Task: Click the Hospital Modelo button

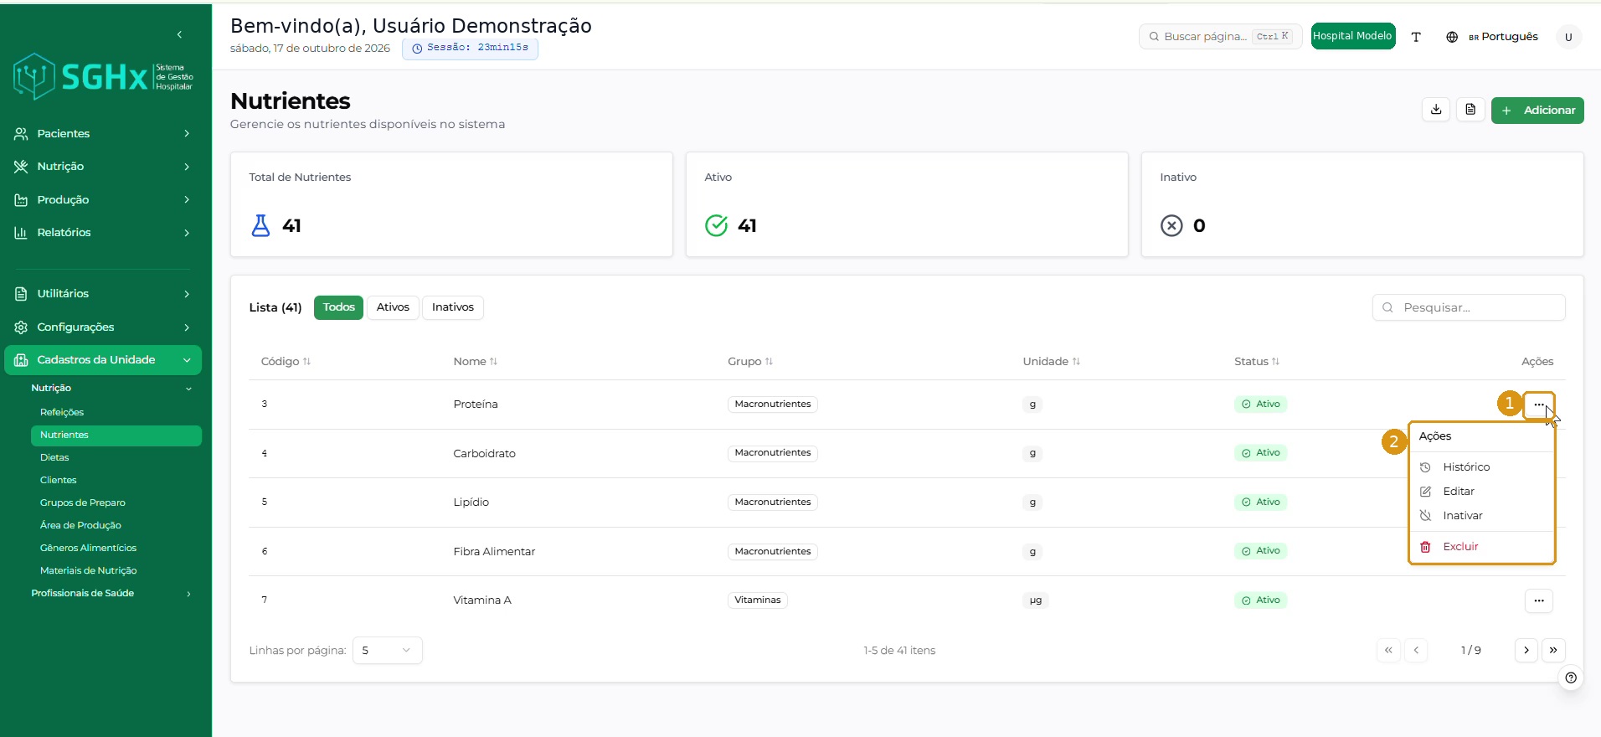Action: [1353, 36]
